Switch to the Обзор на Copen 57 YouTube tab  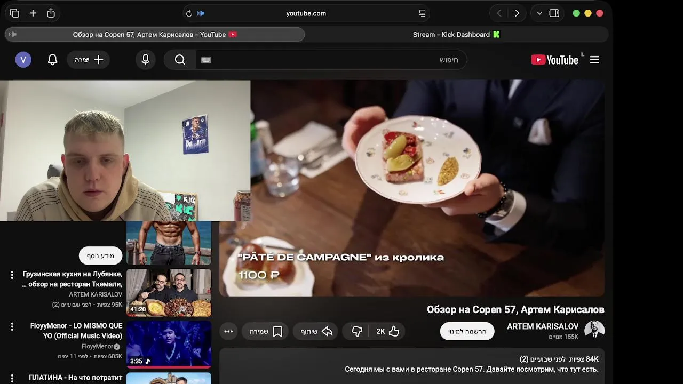(155, 35)
